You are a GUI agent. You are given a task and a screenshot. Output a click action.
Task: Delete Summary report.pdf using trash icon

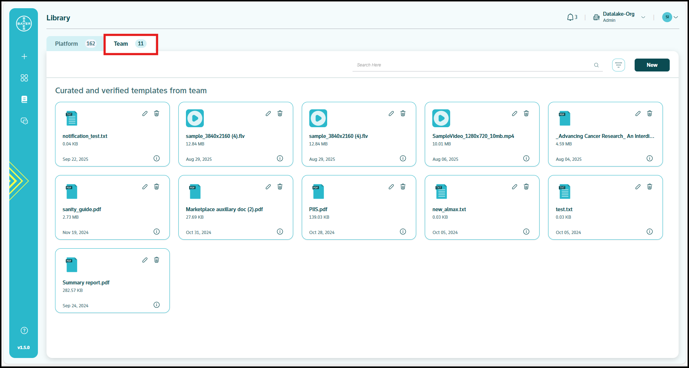click(x=157, y=260)
